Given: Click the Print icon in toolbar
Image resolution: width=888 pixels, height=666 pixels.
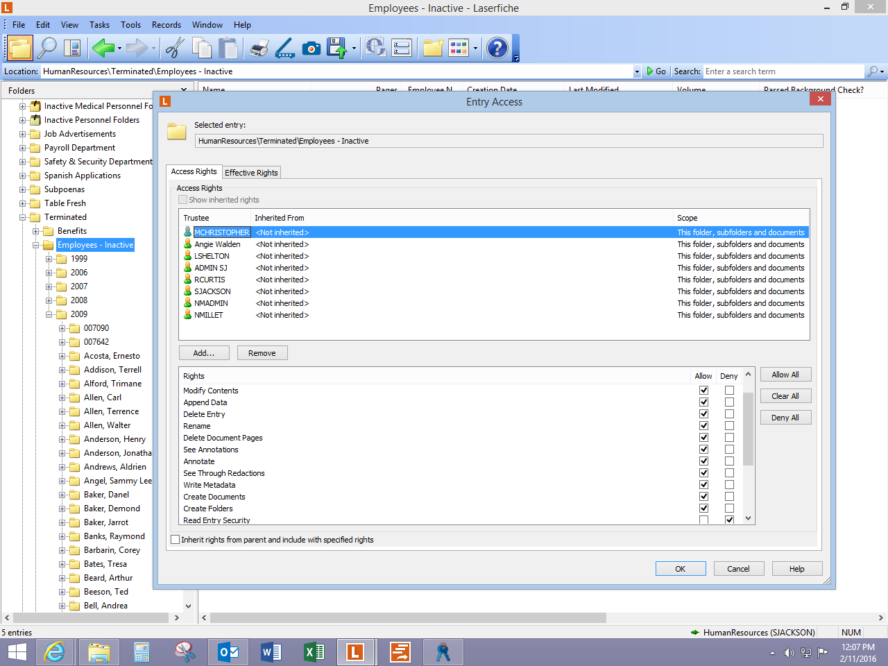Looking at the screenshot, I should (259, 48).
